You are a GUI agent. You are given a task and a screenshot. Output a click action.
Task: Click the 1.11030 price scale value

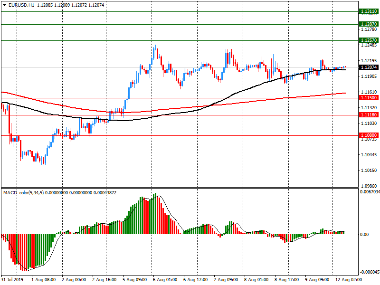369,123
